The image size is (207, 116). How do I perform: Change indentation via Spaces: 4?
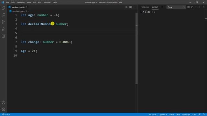pos(163,114)
